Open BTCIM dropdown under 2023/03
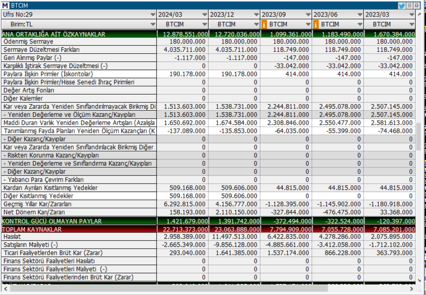The image size is (426, 295). click(x=411, y=24)
